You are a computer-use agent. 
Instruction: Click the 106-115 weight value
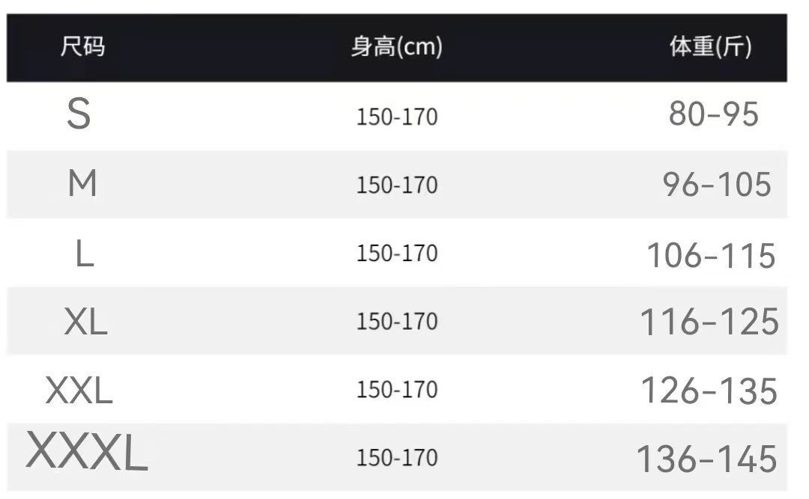point(711,256)
